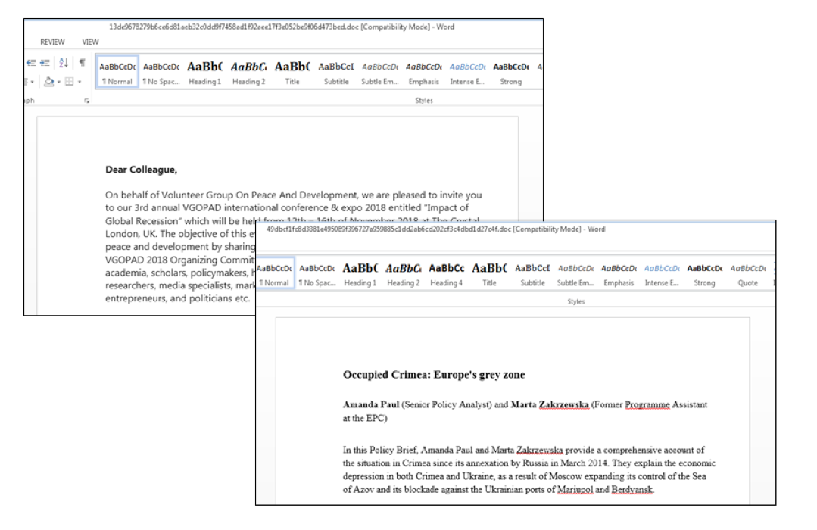Choose Subtitle style in the Crimea document window
Screen dimensions: 817x530
532,274
